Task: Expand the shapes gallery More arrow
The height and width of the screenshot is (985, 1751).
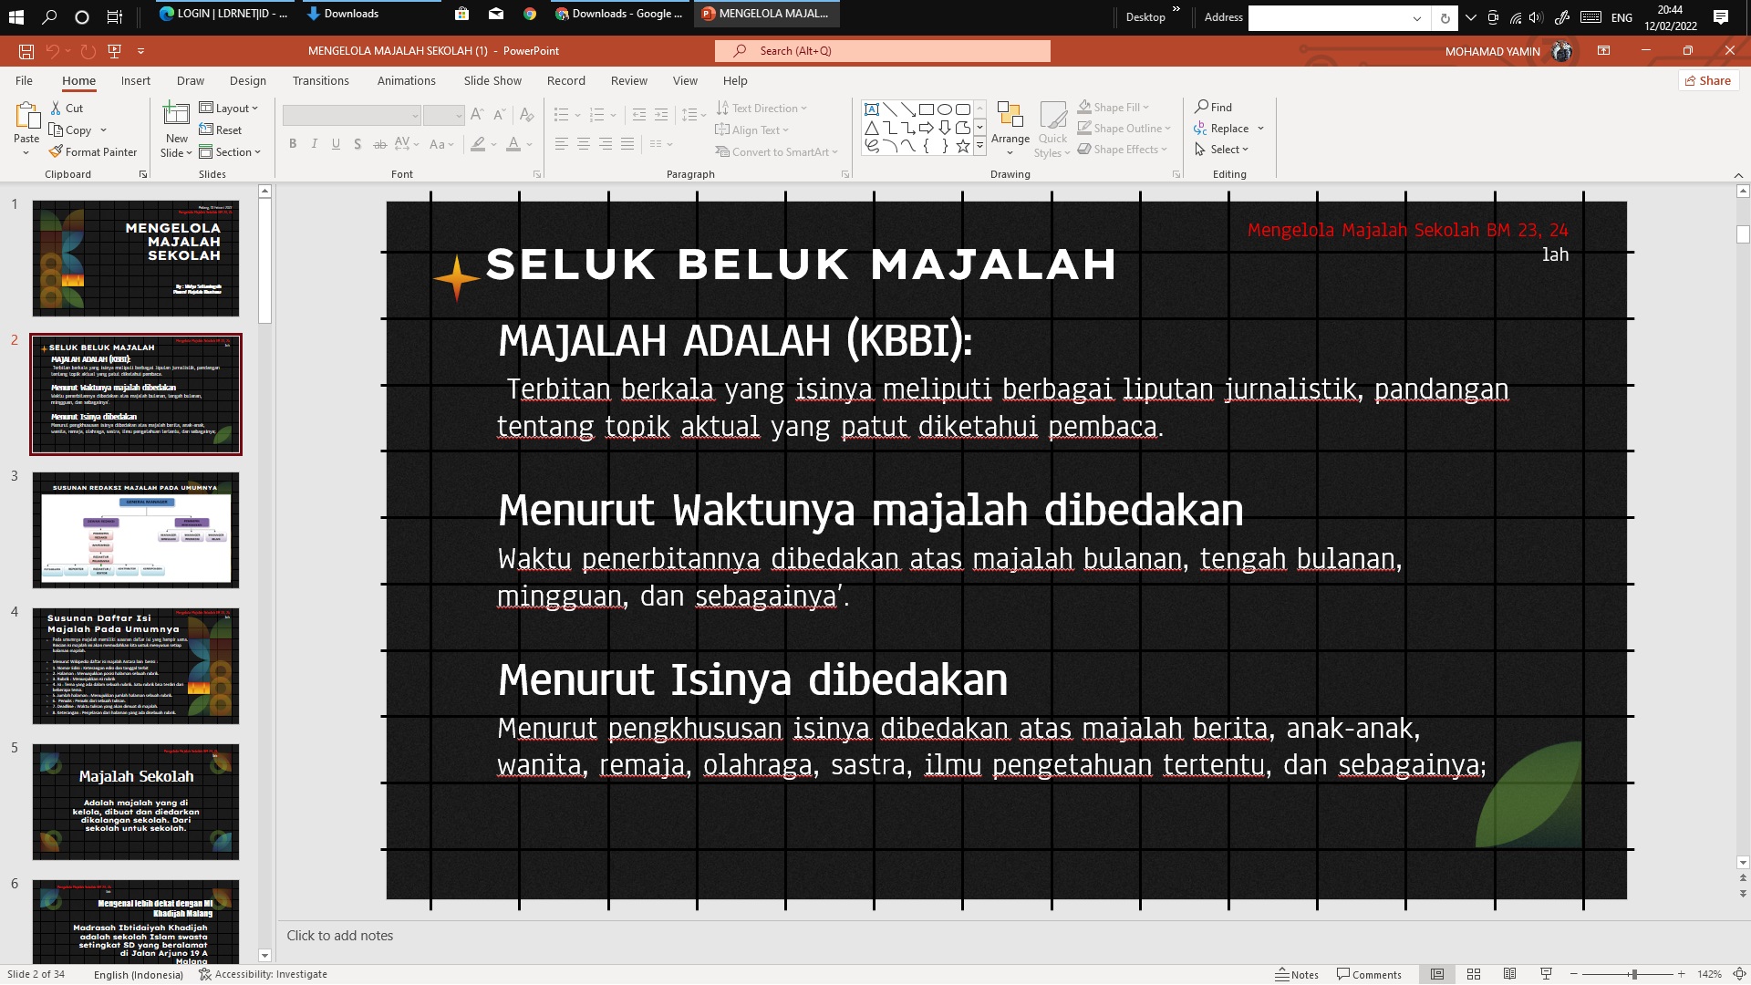Action: pyautogui.click(x=980, y=146)
